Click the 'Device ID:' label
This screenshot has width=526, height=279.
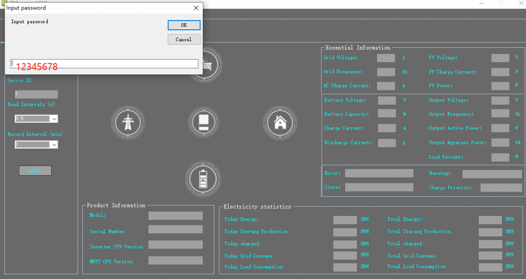pos(20,80)
